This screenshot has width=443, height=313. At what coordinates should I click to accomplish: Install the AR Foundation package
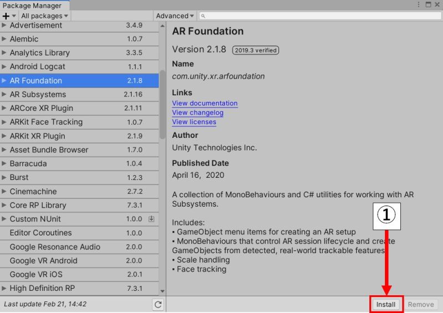tap(386, 304)
